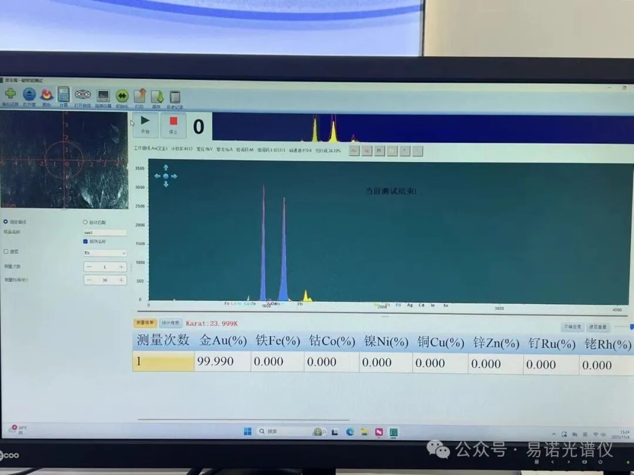634x475 pixels.
Task: Edit the sample name input field
Action: click(105, 233)
